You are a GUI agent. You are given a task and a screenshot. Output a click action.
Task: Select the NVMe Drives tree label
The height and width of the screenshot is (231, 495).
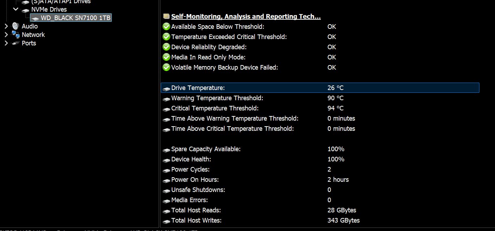tap(49, 9)
